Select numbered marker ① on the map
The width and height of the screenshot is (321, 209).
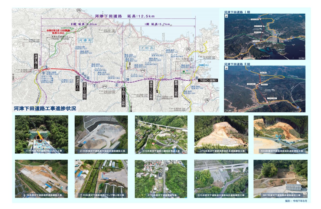94,85
